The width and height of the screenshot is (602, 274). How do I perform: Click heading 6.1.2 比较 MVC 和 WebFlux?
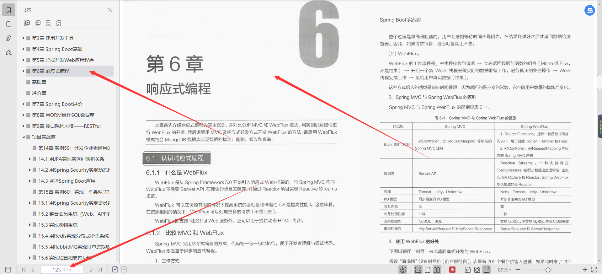click(x=185, y=233)
